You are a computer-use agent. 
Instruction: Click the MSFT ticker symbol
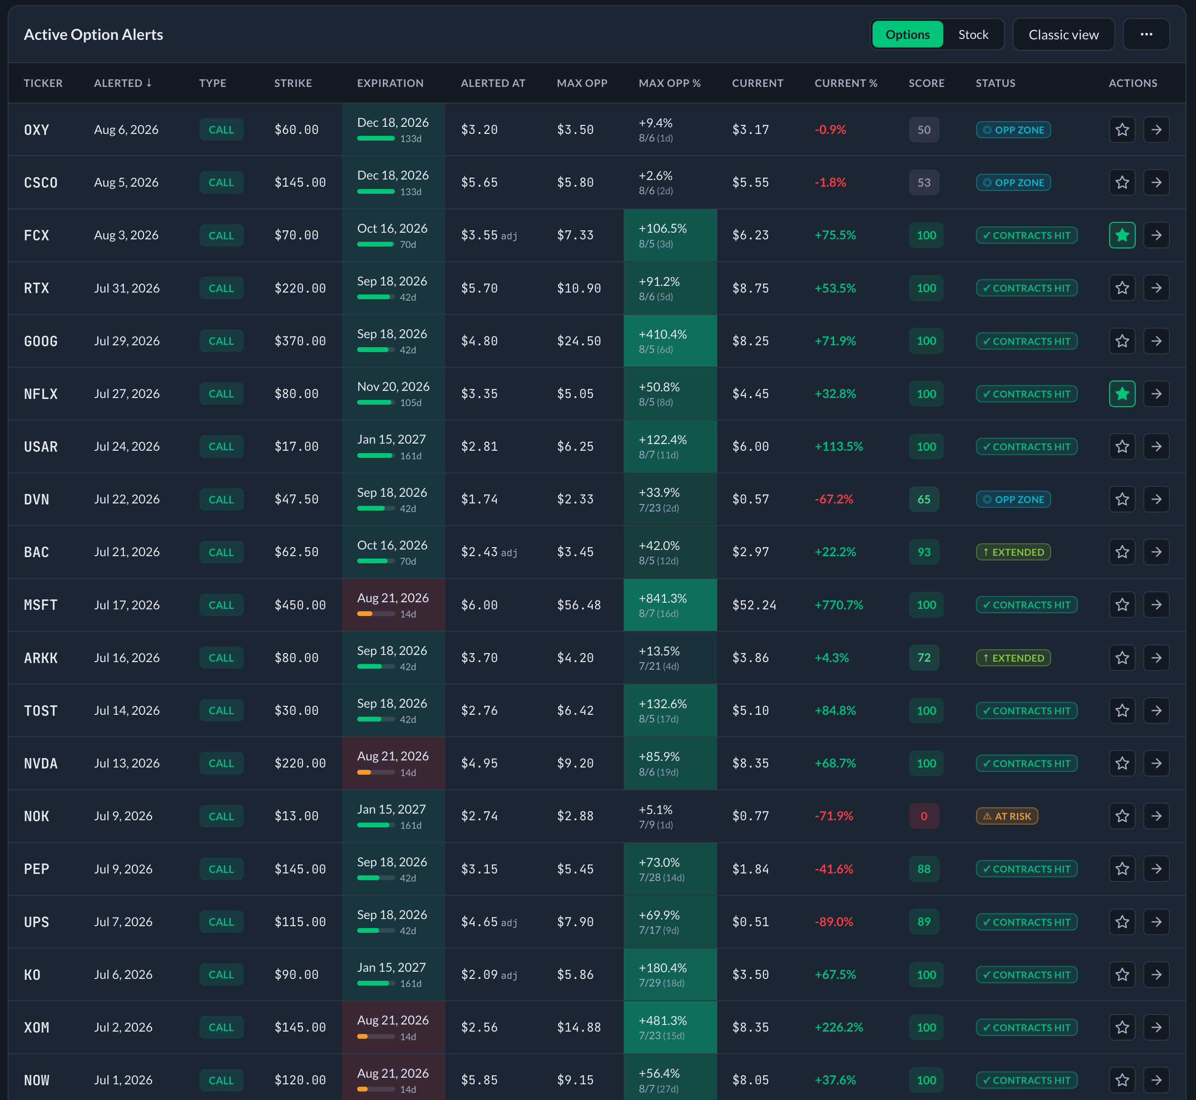[x=40, y=605]
